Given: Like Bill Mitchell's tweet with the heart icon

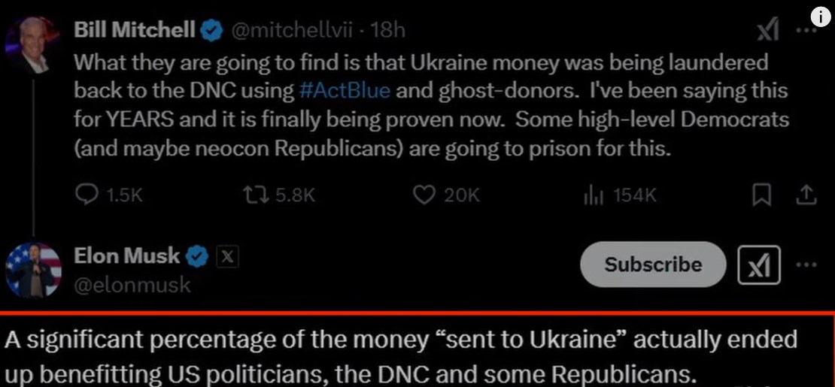Looking at the screenshot, I should (x=425, y=195).
